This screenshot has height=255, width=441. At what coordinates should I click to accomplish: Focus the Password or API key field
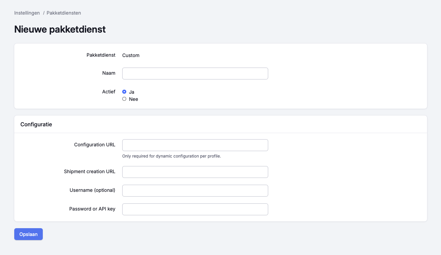[195, 209]
